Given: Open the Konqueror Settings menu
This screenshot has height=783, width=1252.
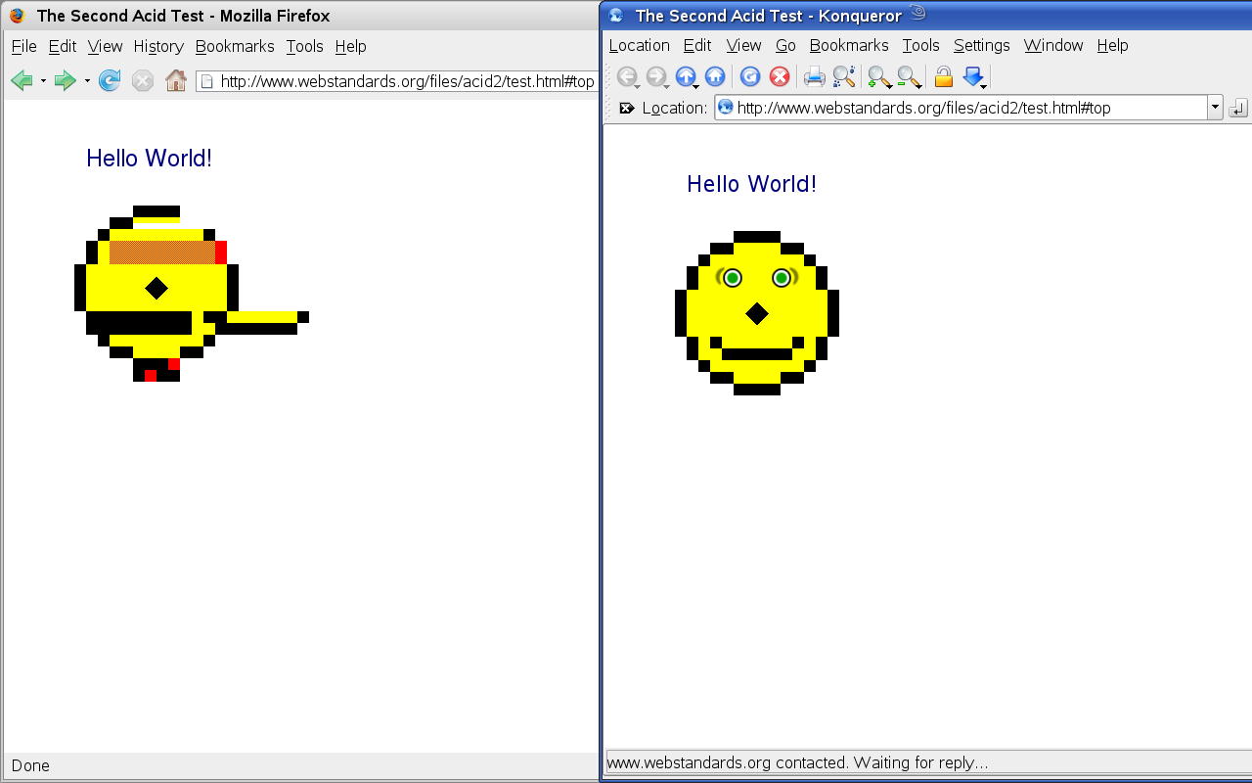Looking at the screenshot, I should point(982,45).
